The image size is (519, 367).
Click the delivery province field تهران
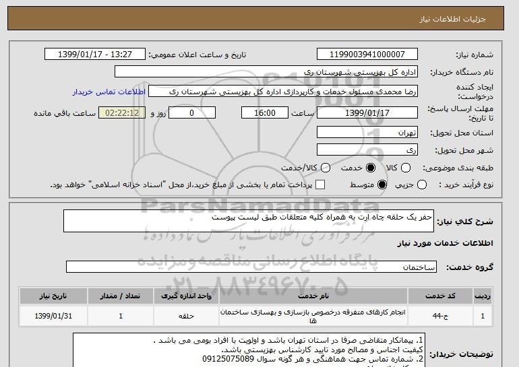[367, 132]
